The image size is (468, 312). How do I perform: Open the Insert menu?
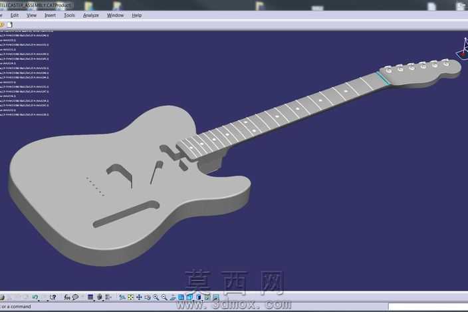50,15
